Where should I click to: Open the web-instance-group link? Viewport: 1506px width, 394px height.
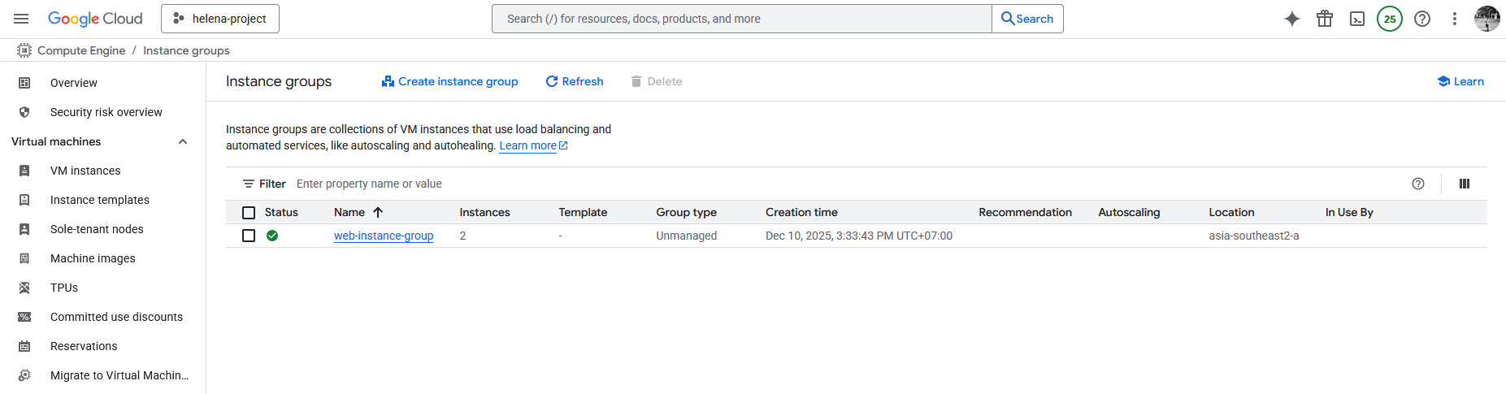384,236
